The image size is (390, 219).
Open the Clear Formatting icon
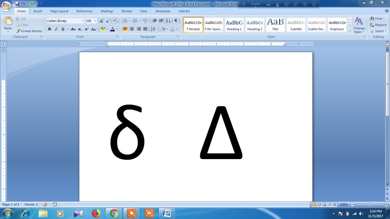(115, 21)
